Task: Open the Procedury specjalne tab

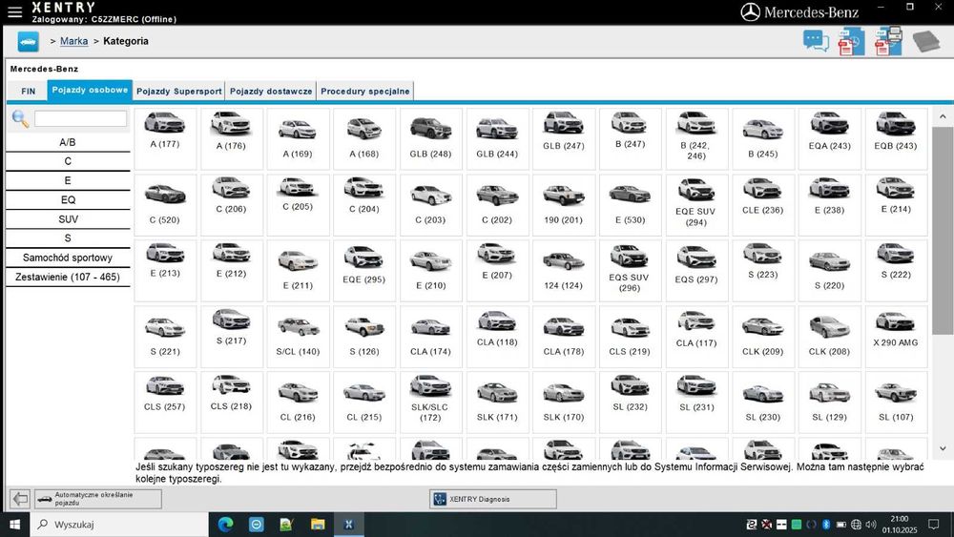Action: (364, 92)
